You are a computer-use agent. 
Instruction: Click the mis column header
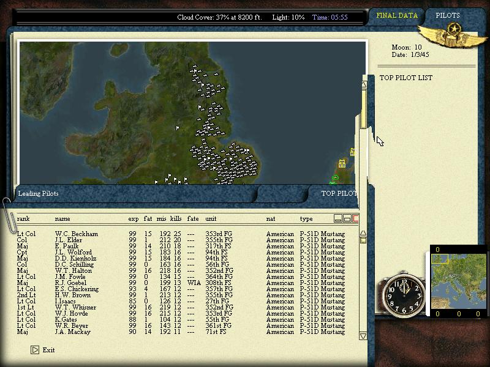point(161,219)
